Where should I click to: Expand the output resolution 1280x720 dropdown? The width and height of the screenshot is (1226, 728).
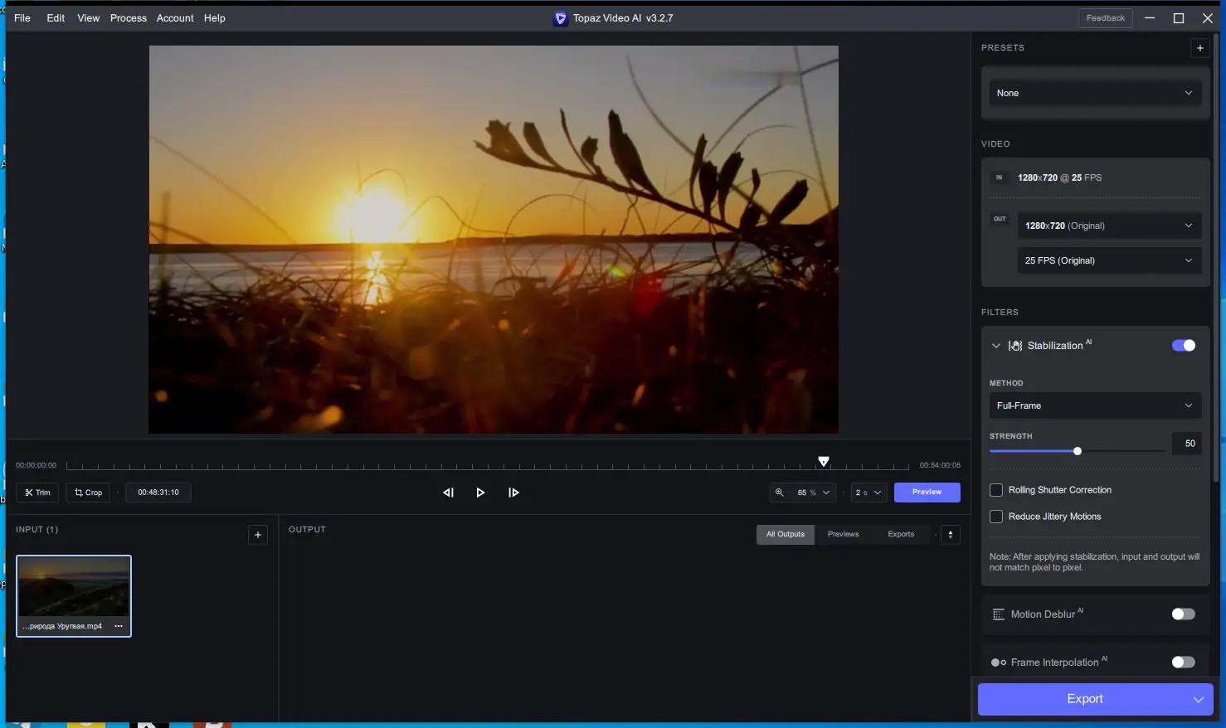(1109, 226)
